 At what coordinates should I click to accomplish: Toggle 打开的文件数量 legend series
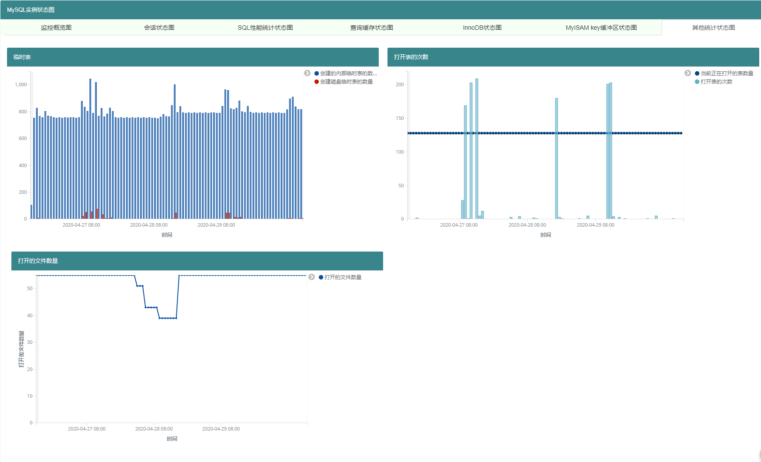click(340, 277)
